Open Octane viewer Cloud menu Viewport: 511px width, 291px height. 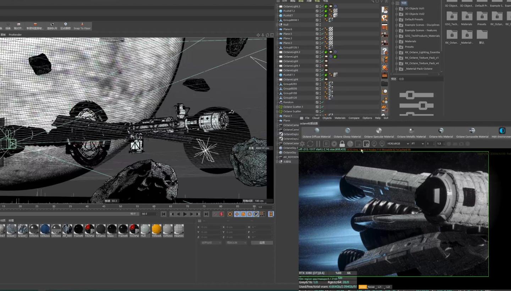(316, 118)
